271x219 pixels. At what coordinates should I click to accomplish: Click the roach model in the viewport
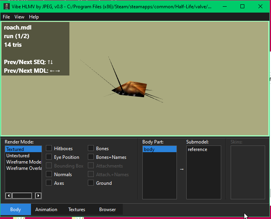pos(131,89)
